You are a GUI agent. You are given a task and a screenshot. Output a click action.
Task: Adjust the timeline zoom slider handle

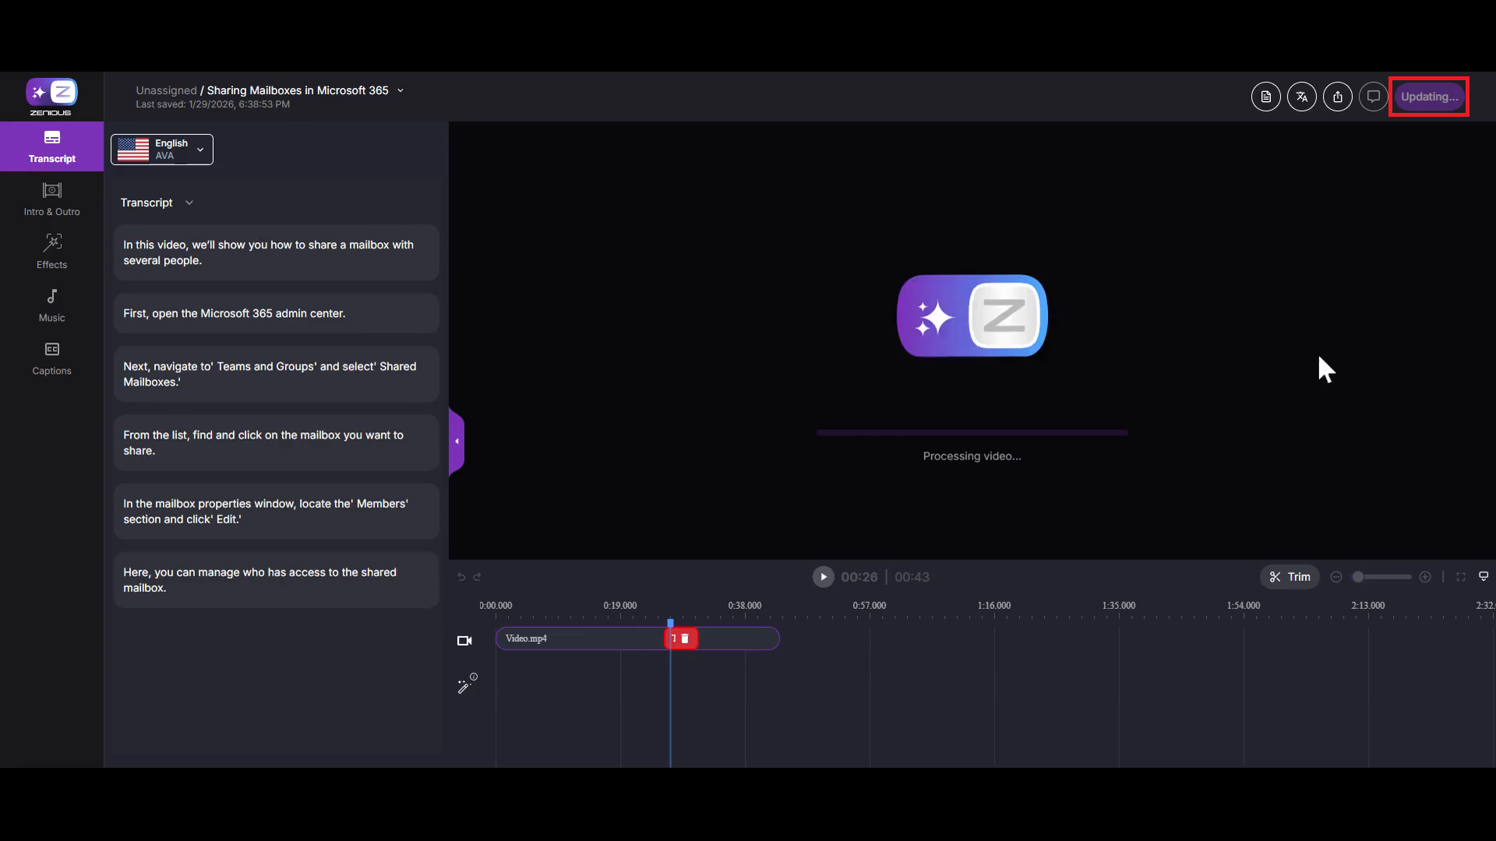[1358, 577]
